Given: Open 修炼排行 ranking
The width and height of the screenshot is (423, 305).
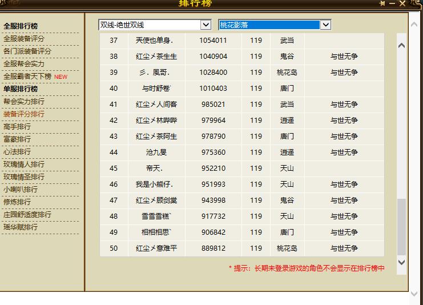Looking at the screenshot, I should (17, 202).
